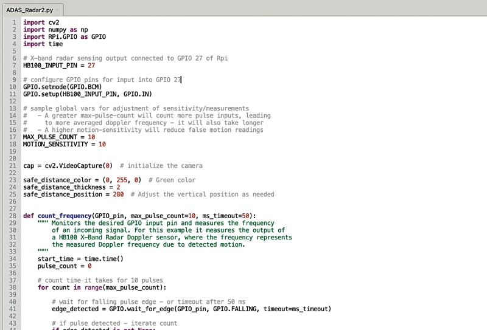Screen dimensions: 487x330
Task: Click line number 28 in the gutter
Action: tap(12, 216)
